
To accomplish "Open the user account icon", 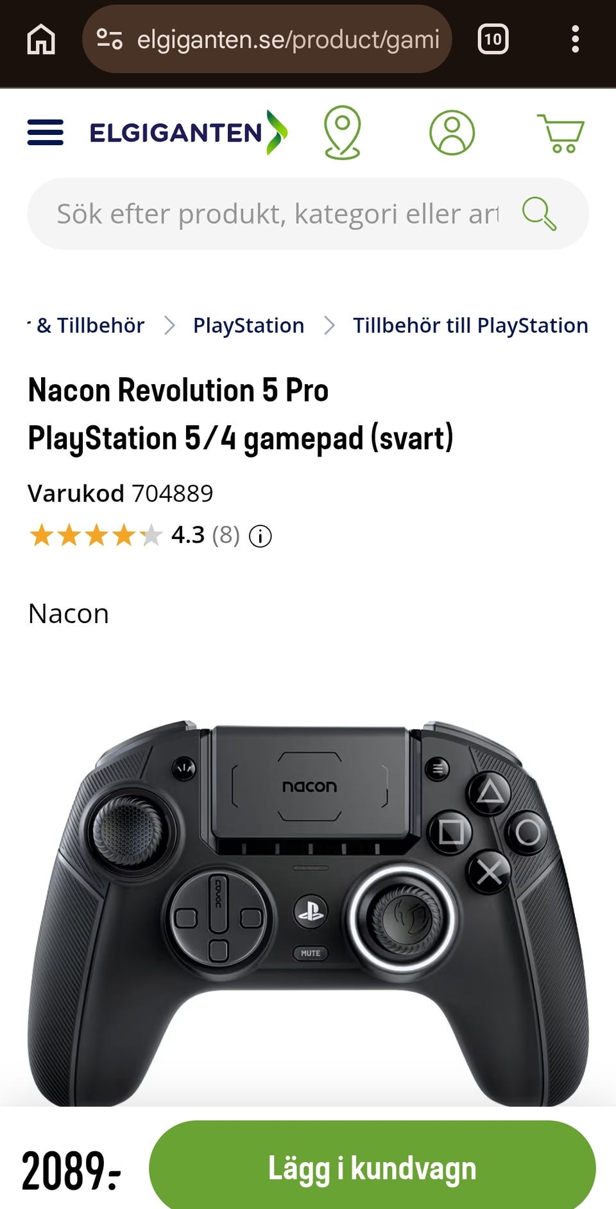I will [452, 132].
